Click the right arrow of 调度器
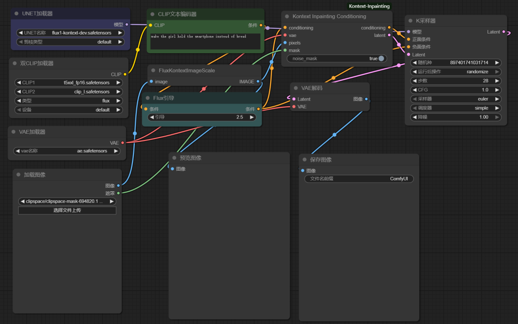The image size is (518, 324). tap(497, 108)
